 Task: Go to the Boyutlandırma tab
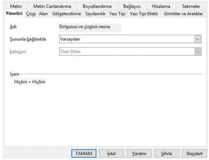(97, 6)
